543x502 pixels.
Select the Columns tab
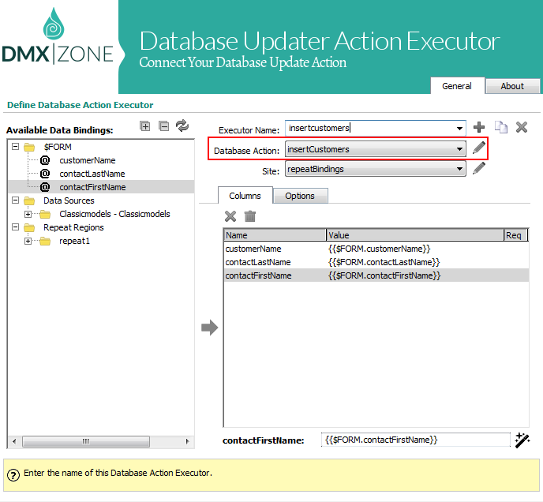(245, 196)
